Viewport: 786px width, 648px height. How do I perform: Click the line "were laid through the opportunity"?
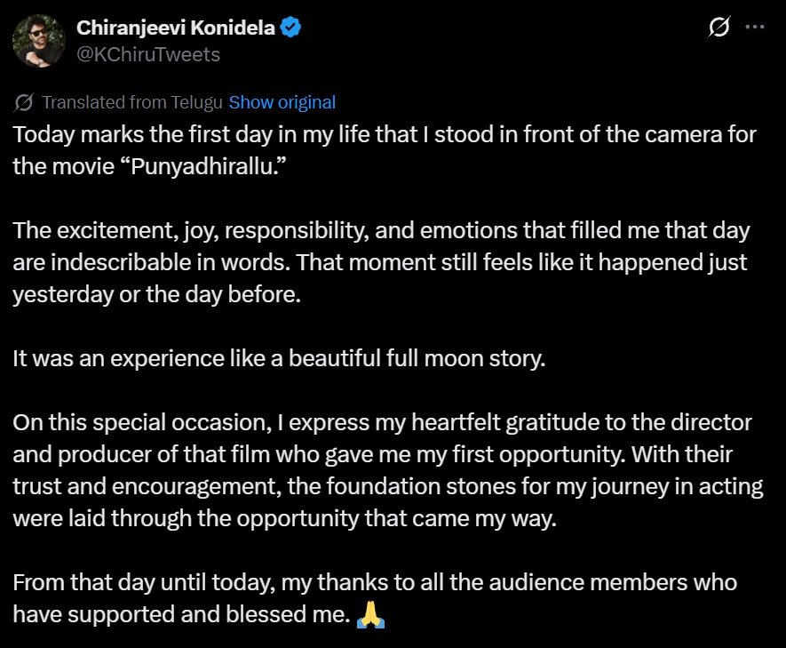click(284, 519)
